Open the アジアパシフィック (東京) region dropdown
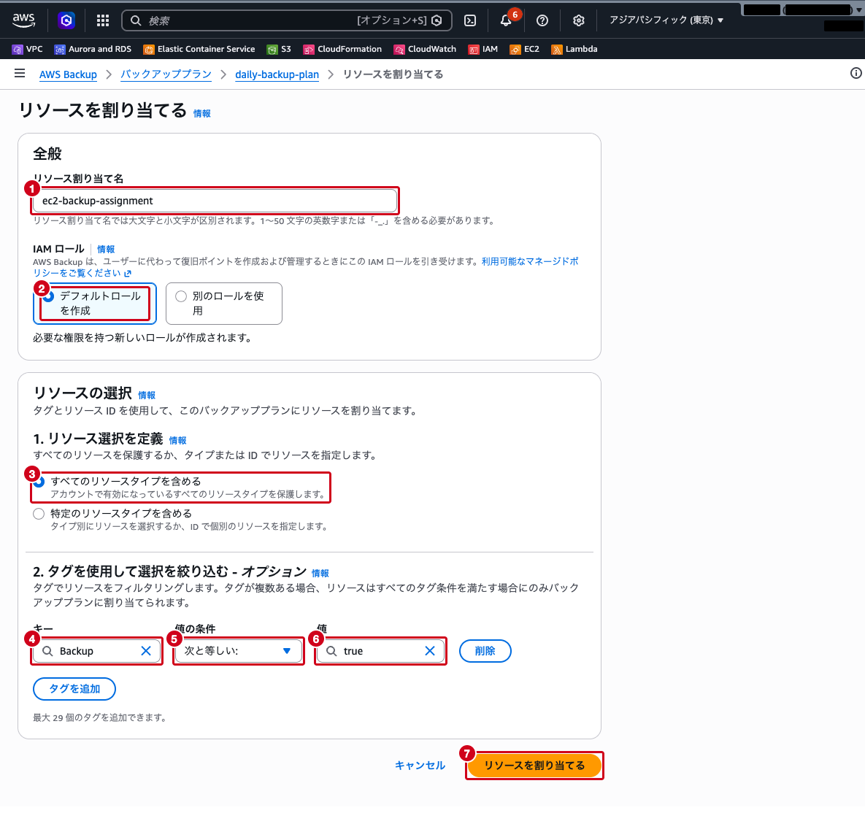Image resolution: width=865 pixels, height=832 pixels. tap(666, 20)
